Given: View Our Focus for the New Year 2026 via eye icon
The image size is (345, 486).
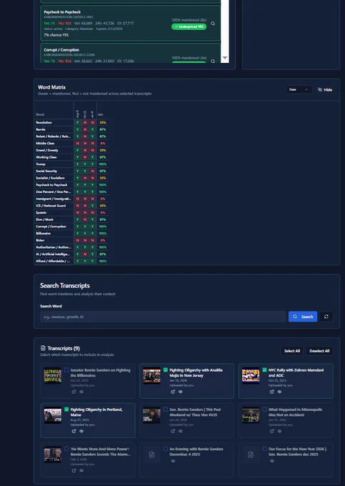Looking at the screenshot, I should [272, 461].
